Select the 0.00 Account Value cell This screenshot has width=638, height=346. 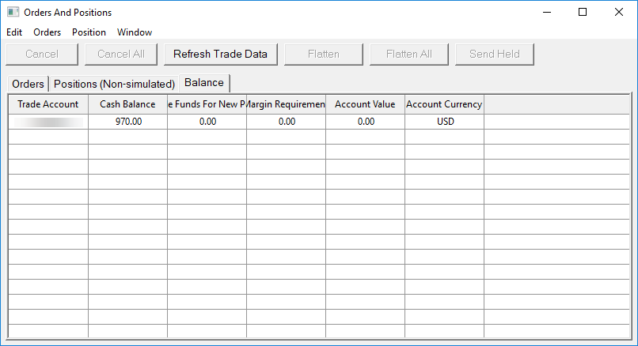point(365,122)
